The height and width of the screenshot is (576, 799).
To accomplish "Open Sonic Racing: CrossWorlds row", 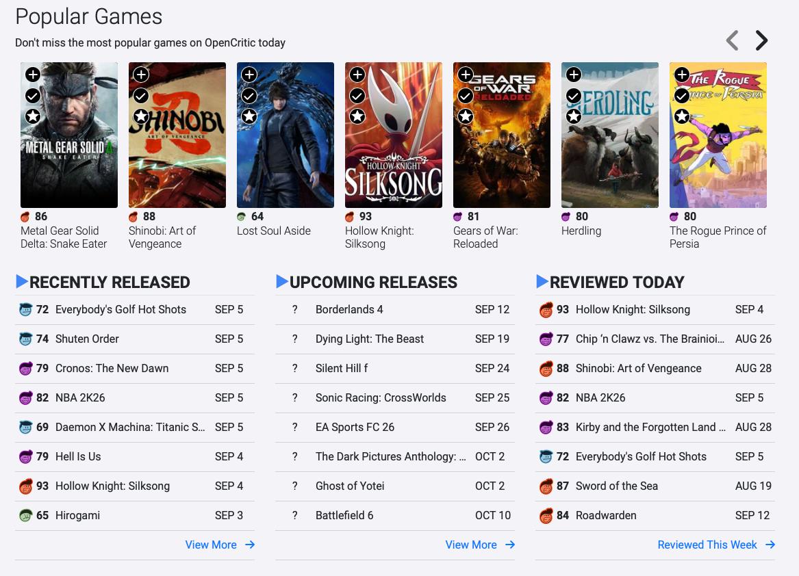I will [x=395, y=398].
